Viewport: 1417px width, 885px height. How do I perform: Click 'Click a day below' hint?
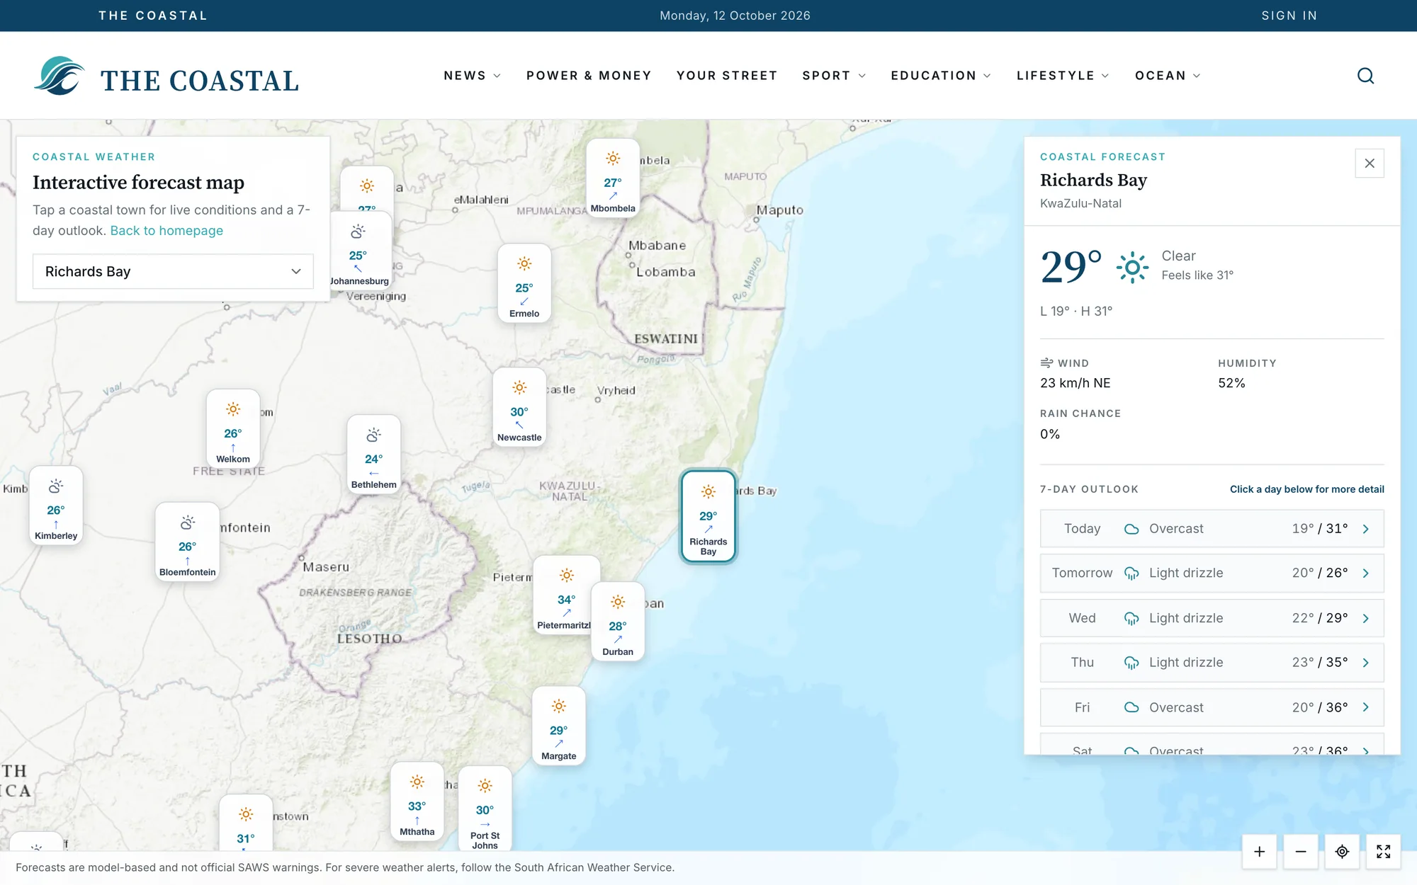[1306, 489]
